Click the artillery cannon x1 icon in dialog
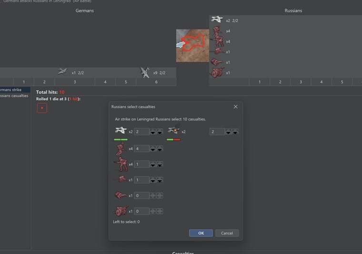The width and height of the screenshot is (362, 254). (x=121, y=195)
